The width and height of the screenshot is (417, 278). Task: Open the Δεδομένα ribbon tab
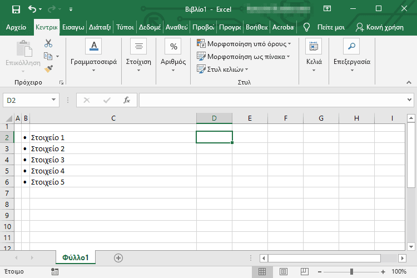pos(150,27)
